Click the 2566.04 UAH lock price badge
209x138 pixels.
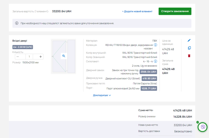(x=148, y=72)
